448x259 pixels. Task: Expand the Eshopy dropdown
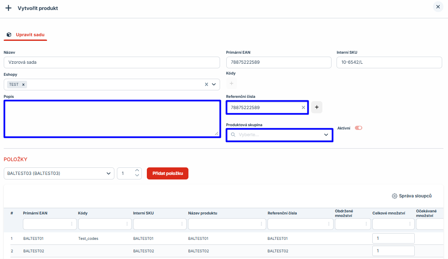tap(214, 85)
